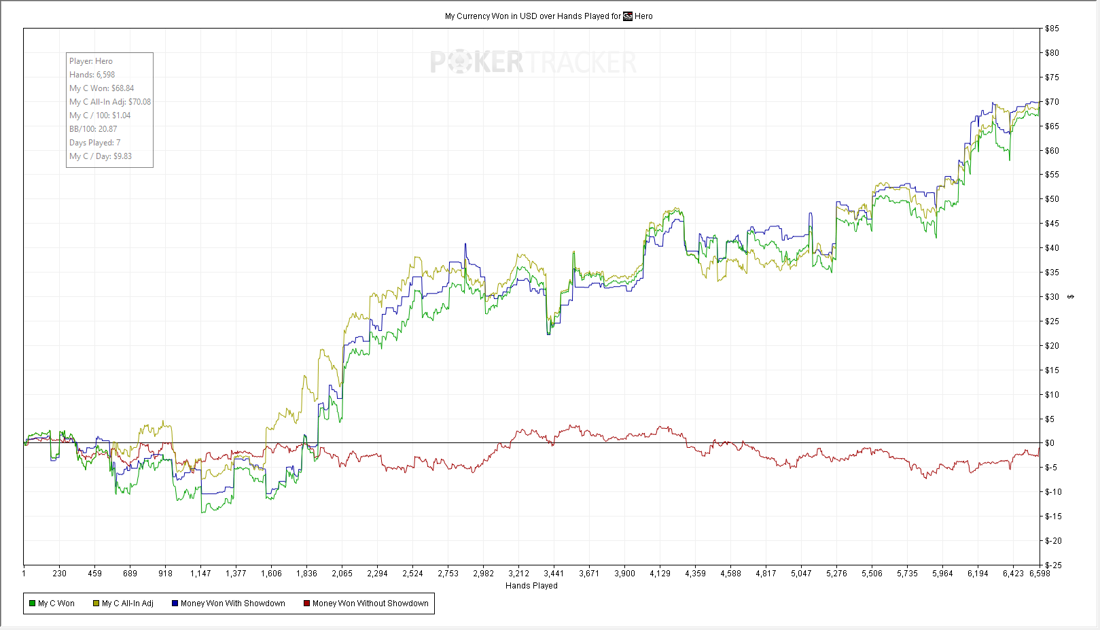
Task: Click the "918" x-axis tick label
Action: 166,574
